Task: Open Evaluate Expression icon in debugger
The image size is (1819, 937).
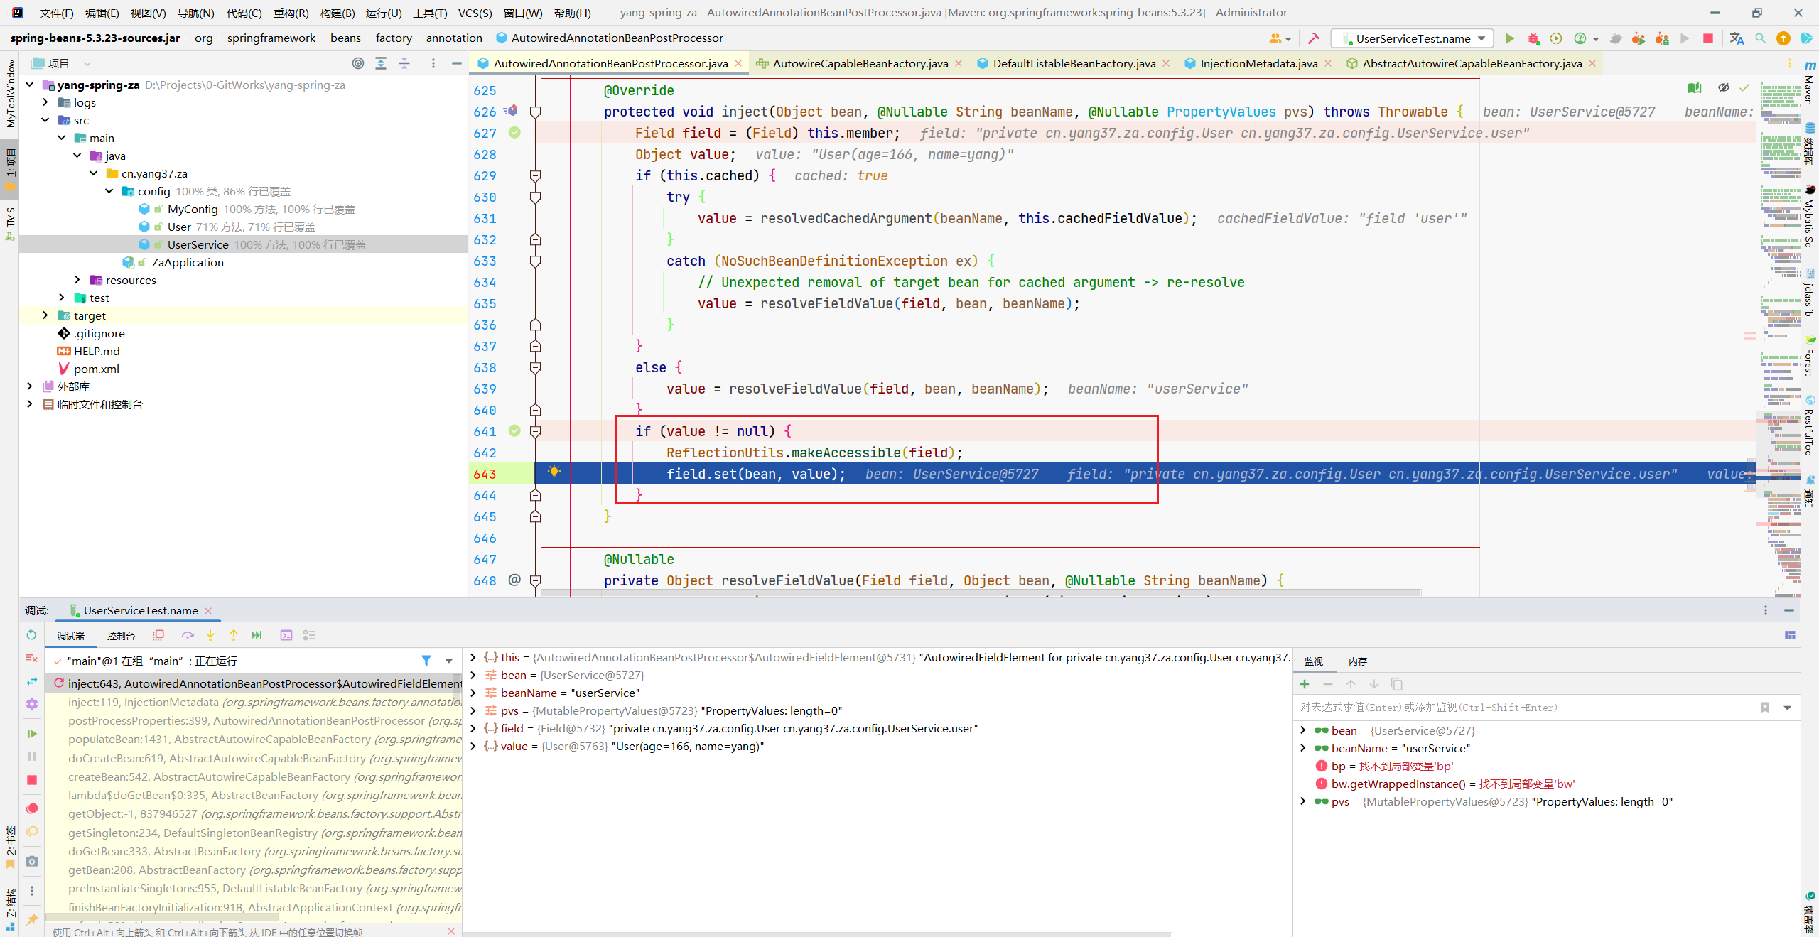Action: pyautogui.click(x=286, y=635)
